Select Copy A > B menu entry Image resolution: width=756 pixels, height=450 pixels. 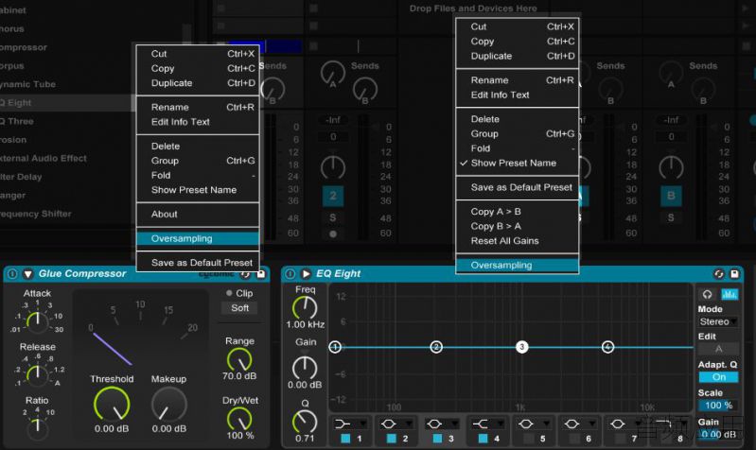pos(496,212)
